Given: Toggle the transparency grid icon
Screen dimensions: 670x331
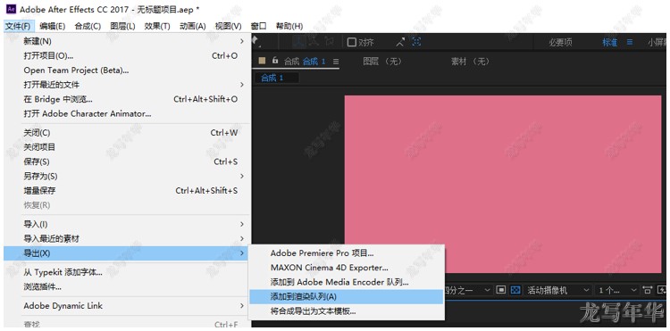Looking at the screenshot, I should point(515,290).
